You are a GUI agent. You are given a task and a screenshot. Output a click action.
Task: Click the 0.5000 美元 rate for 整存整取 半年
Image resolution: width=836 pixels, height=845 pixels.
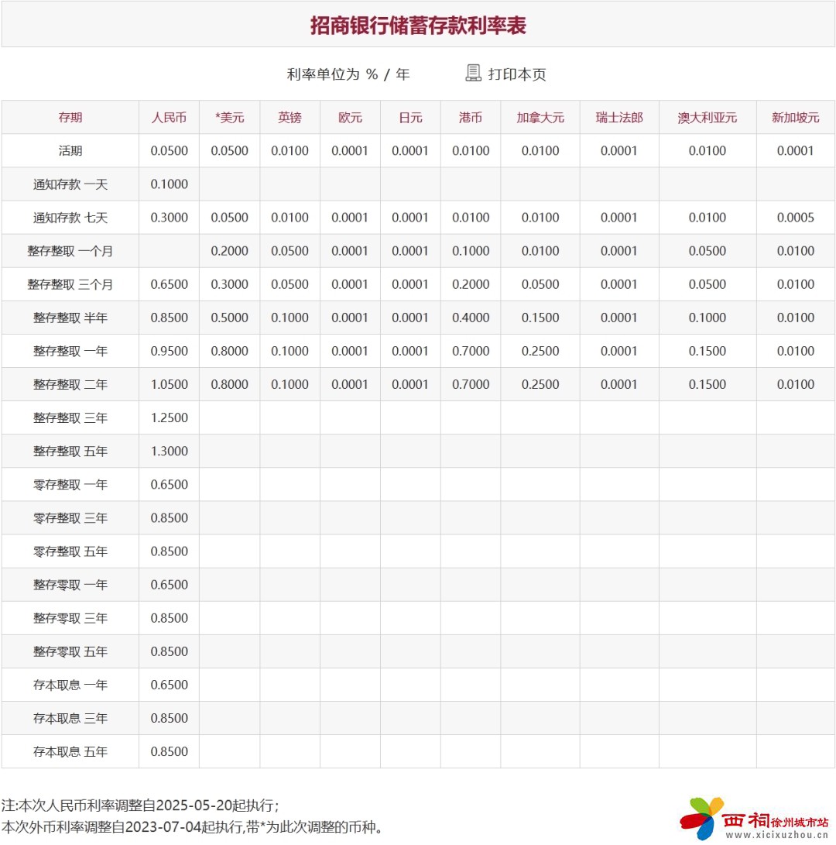click(229, 318)
